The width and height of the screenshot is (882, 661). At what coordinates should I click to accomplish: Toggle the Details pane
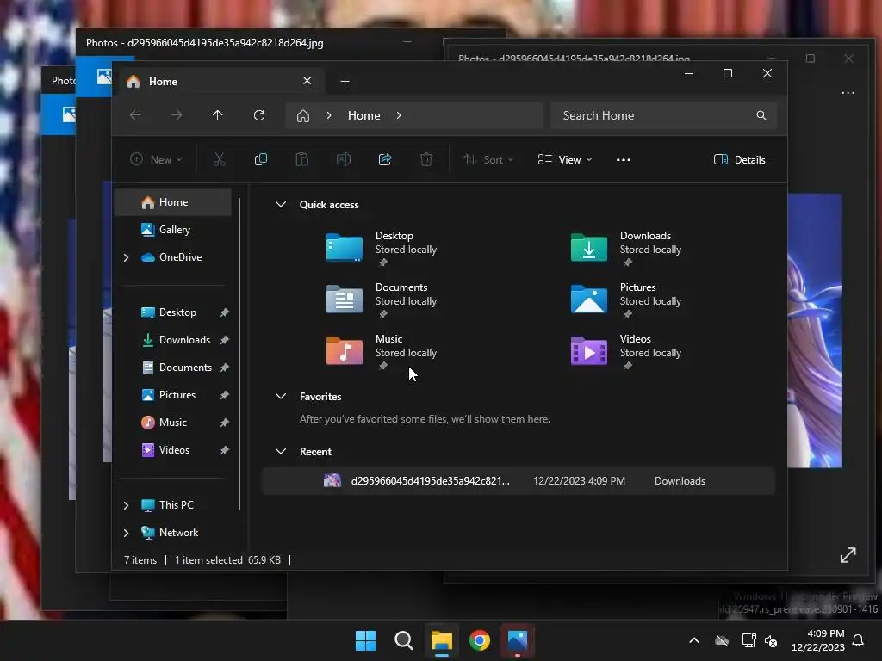[x=739, y=159]
